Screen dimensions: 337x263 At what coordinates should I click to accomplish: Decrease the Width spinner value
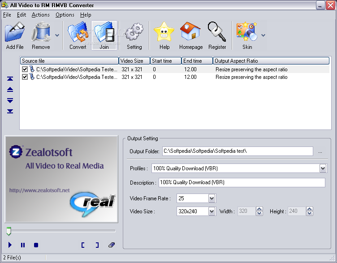pos(259,213)
